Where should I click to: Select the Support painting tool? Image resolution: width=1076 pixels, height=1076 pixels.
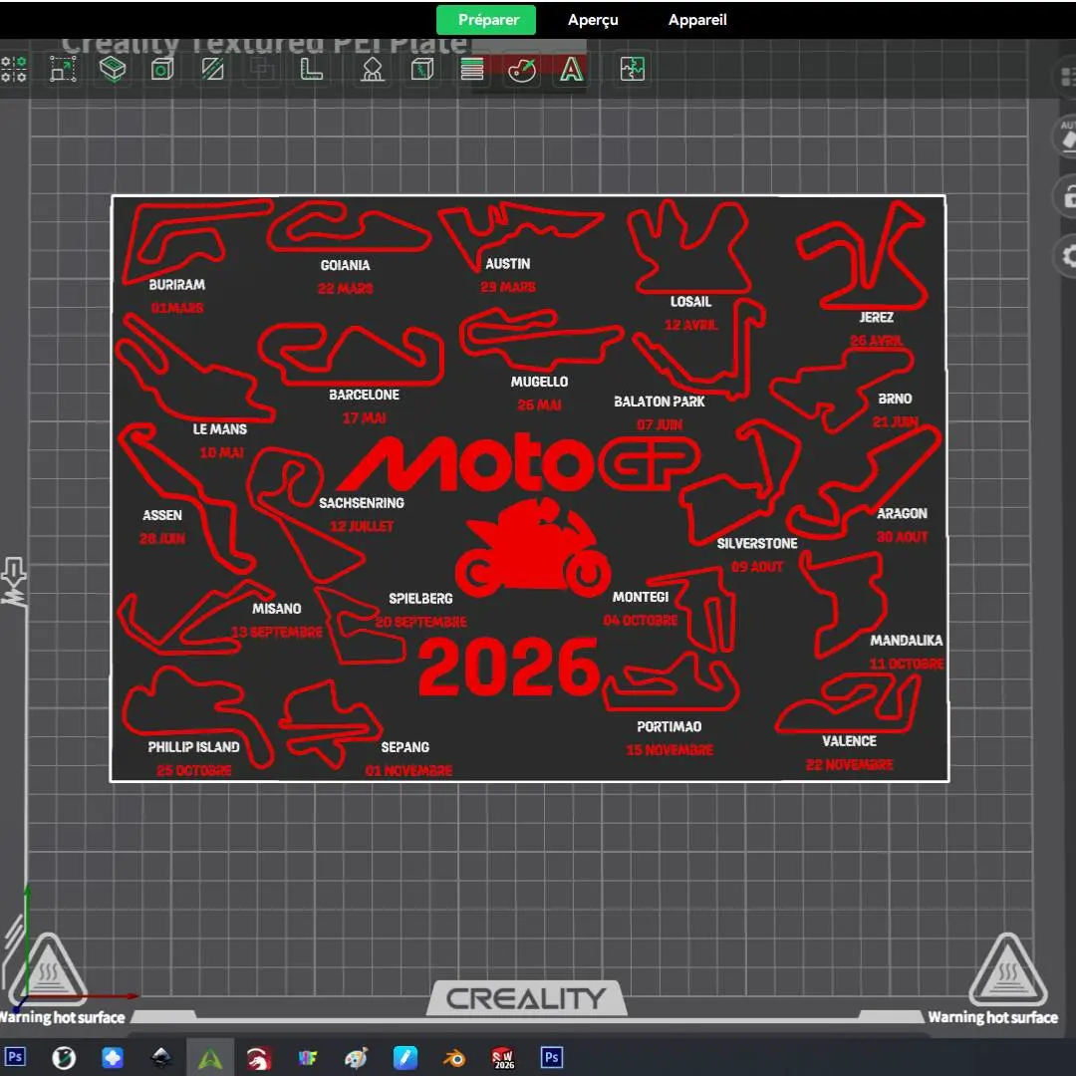[x=373, y=70]
